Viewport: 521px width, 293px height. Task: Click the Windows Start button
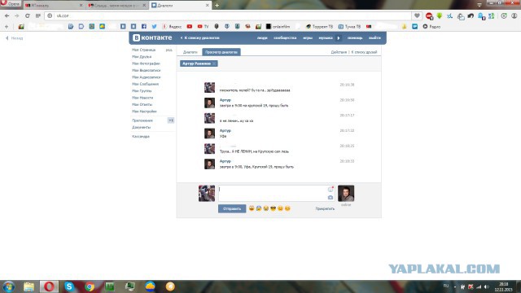9,286
